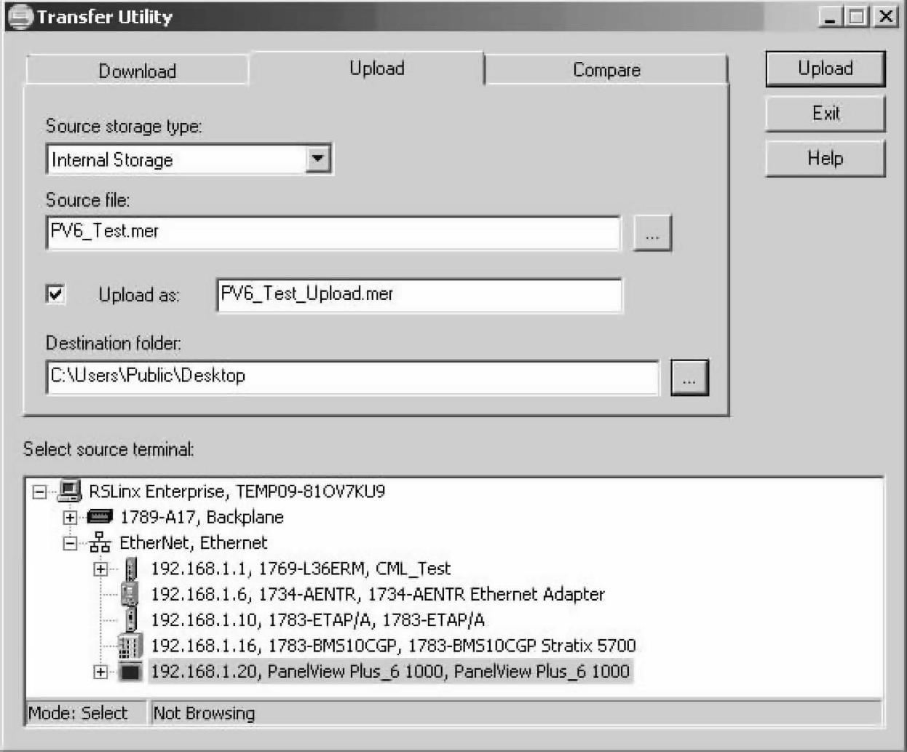The height and width of the screenshot is (752, 907).
Task: Click the EtherNet network icon
Action: (100, 543)
